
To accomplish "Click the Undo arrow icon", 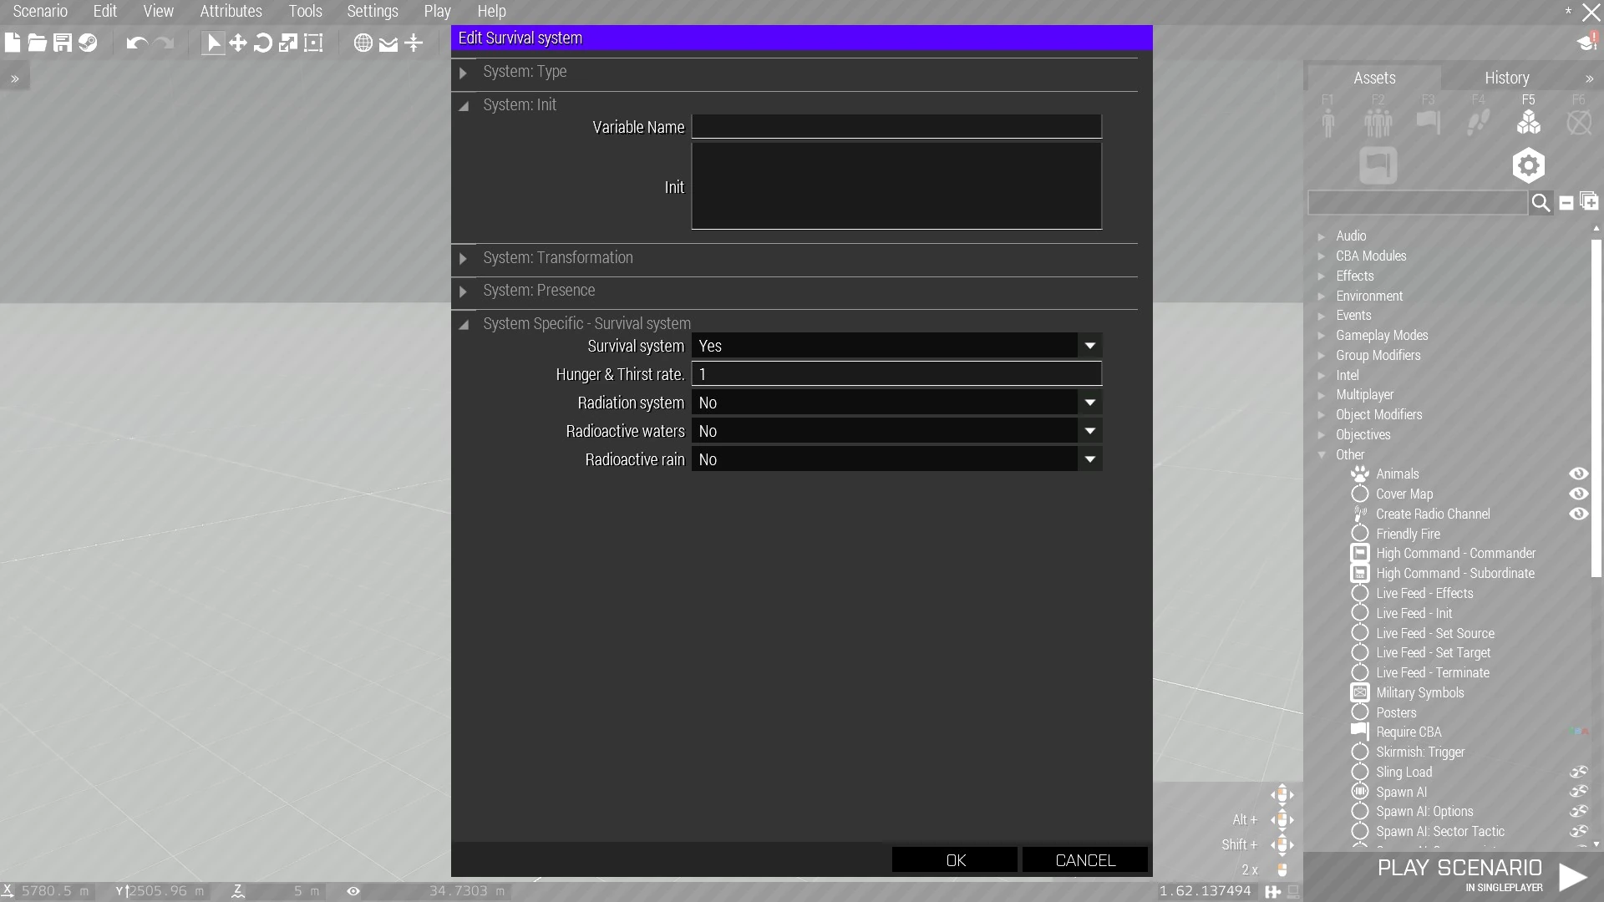I will [x=136, y=43].
